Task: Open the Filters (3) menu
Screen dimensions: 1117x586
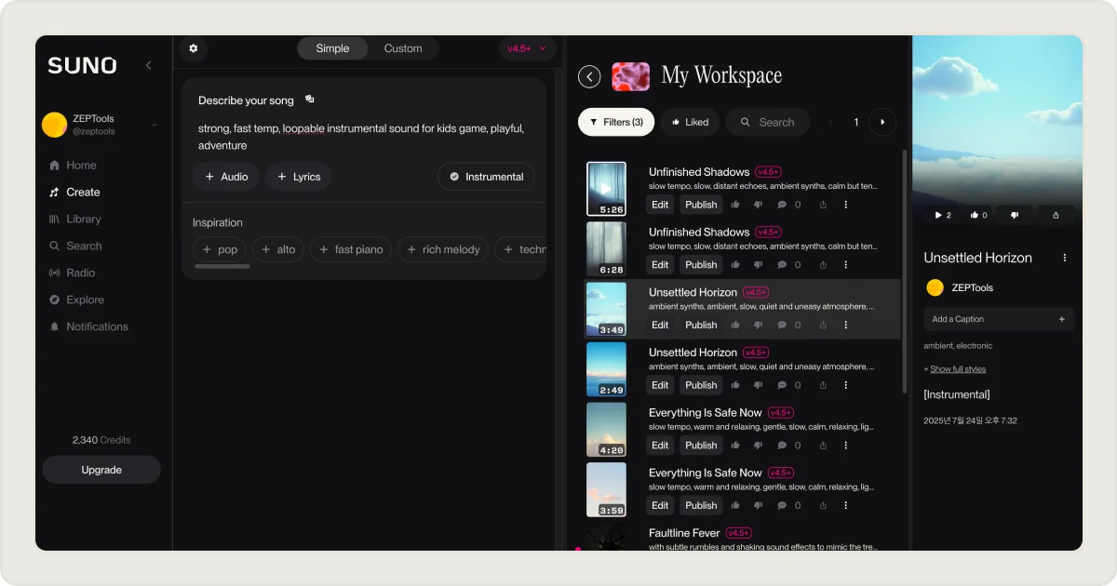Action: 616,122
